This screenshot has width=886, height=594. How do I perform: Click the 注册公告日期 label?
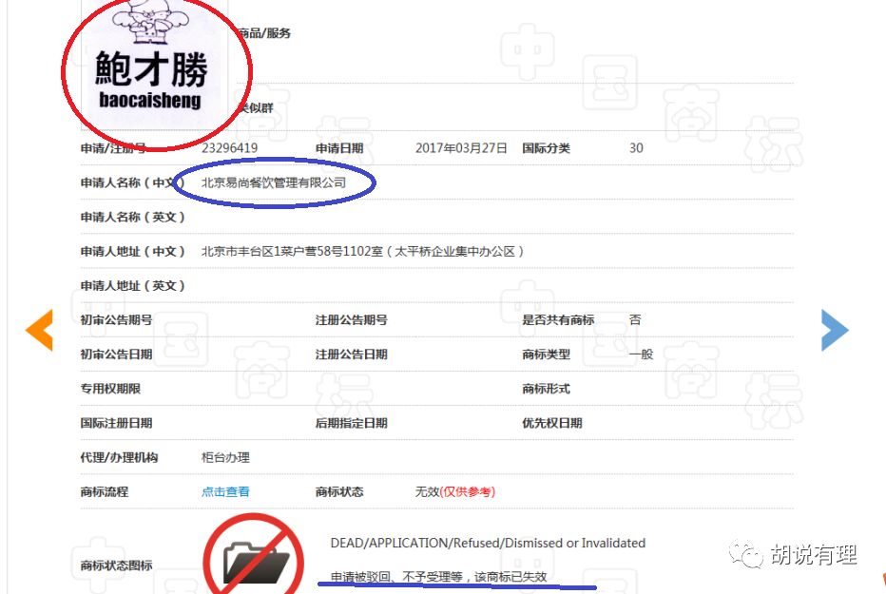(352, 354)
